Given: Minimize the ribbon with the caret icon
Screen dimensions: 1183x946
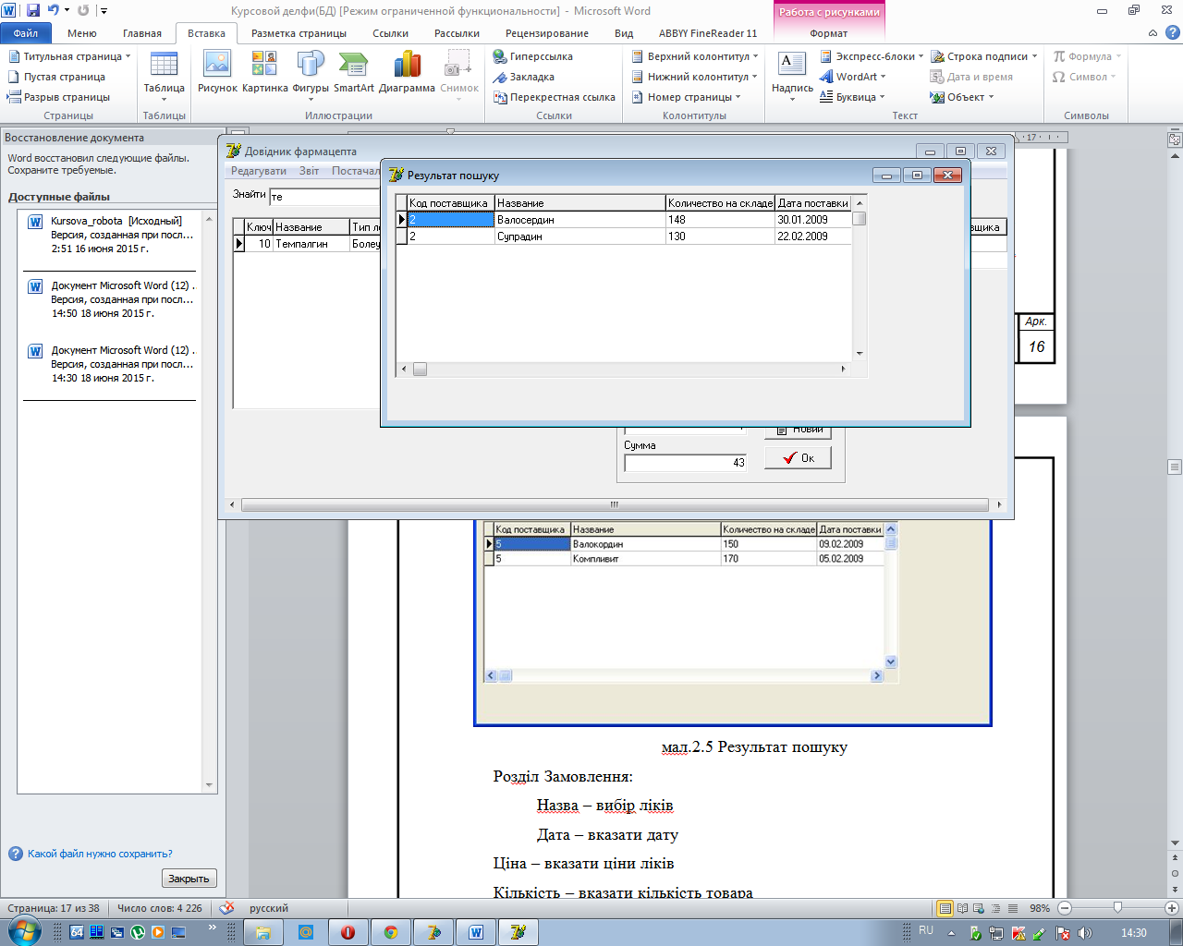Looking at the screenshot, I should [1153, 33].
